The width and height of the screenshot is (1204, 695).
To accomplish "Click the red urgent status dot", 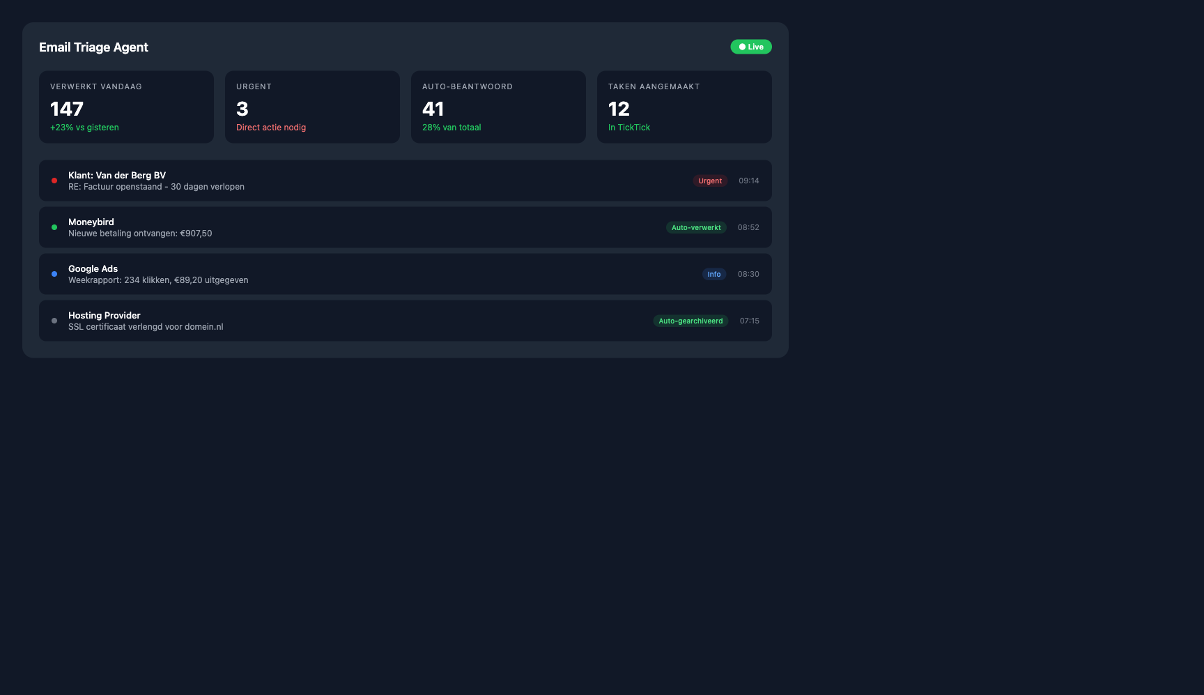I will pos(54,181).
